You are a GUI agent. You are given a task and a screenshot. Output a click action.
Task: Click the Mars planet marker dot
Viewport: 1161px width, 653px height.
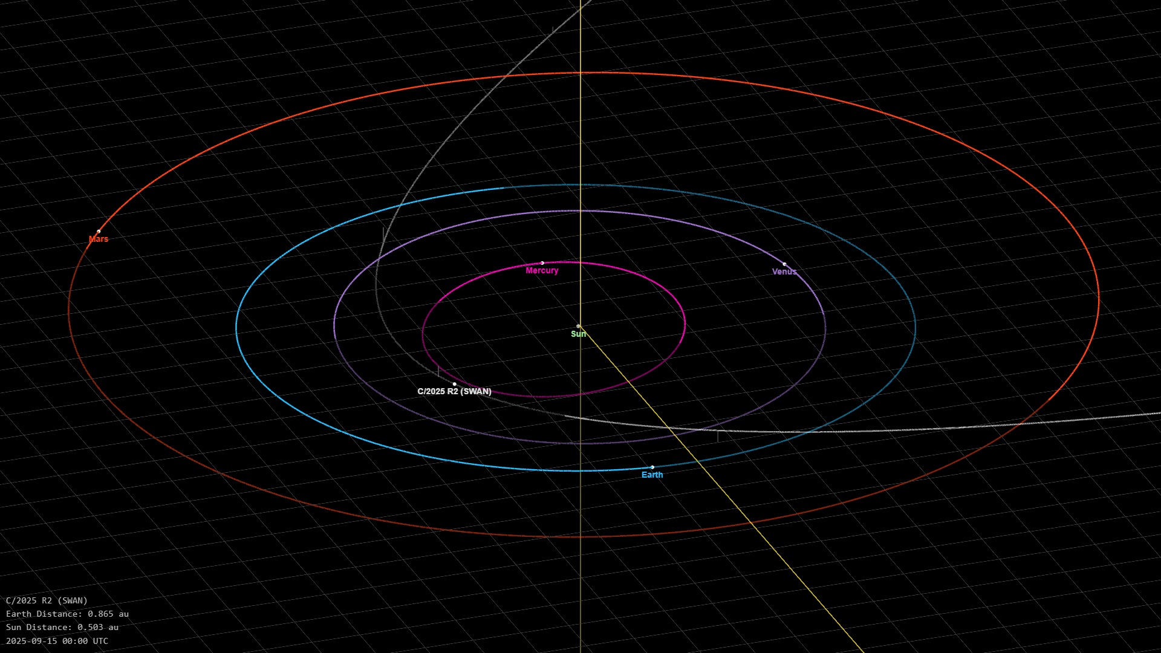pyautogui.click(x=99, y=232)
